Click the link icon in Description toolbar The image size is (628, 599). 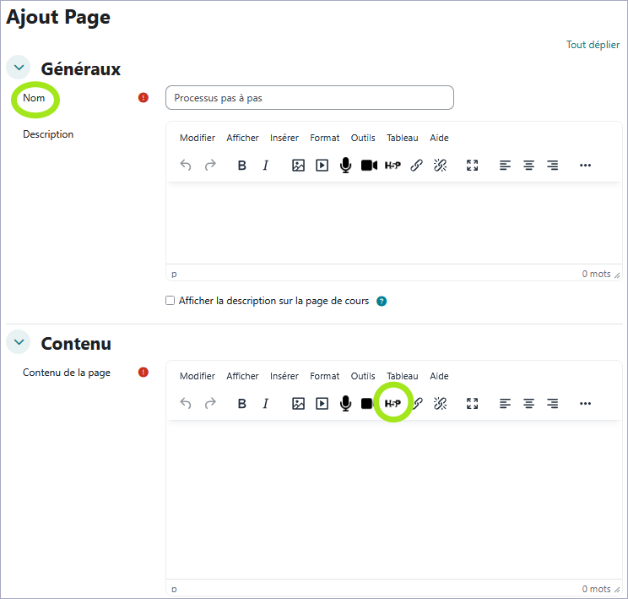pyautogui.click(x=416, y=166)
